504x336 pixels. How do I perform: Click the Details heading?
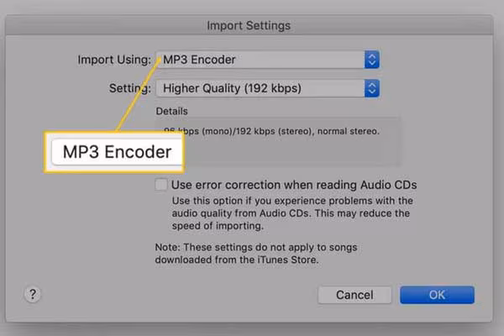tap(172, 111)
